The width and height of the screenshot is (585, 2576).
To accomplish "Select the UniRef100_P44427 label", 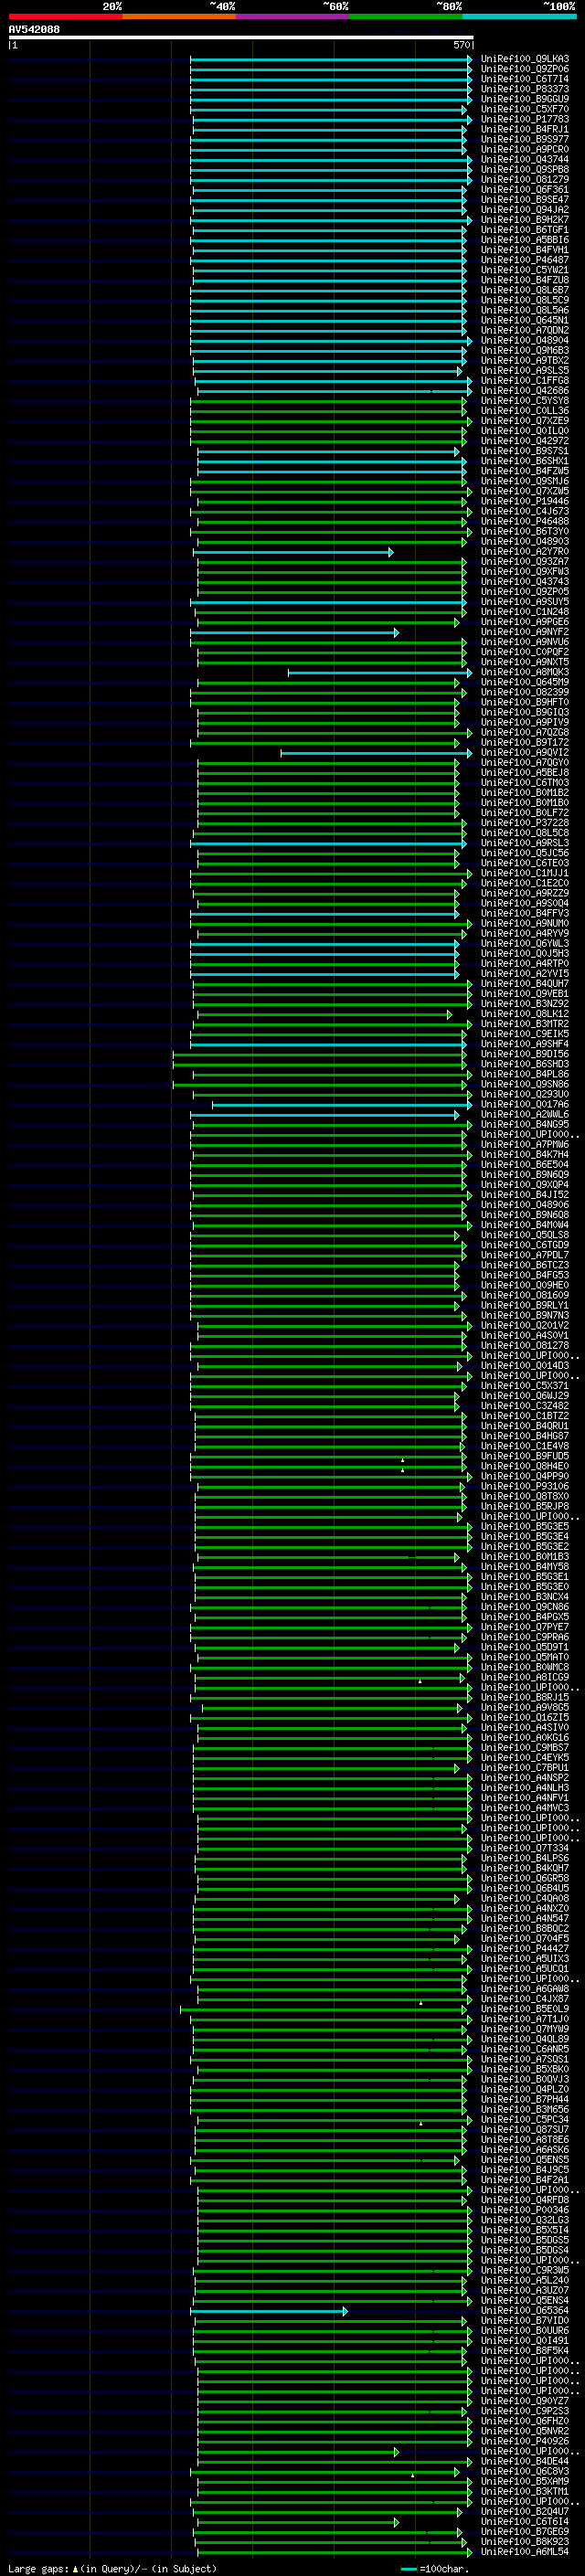I will click(525, 1949).
